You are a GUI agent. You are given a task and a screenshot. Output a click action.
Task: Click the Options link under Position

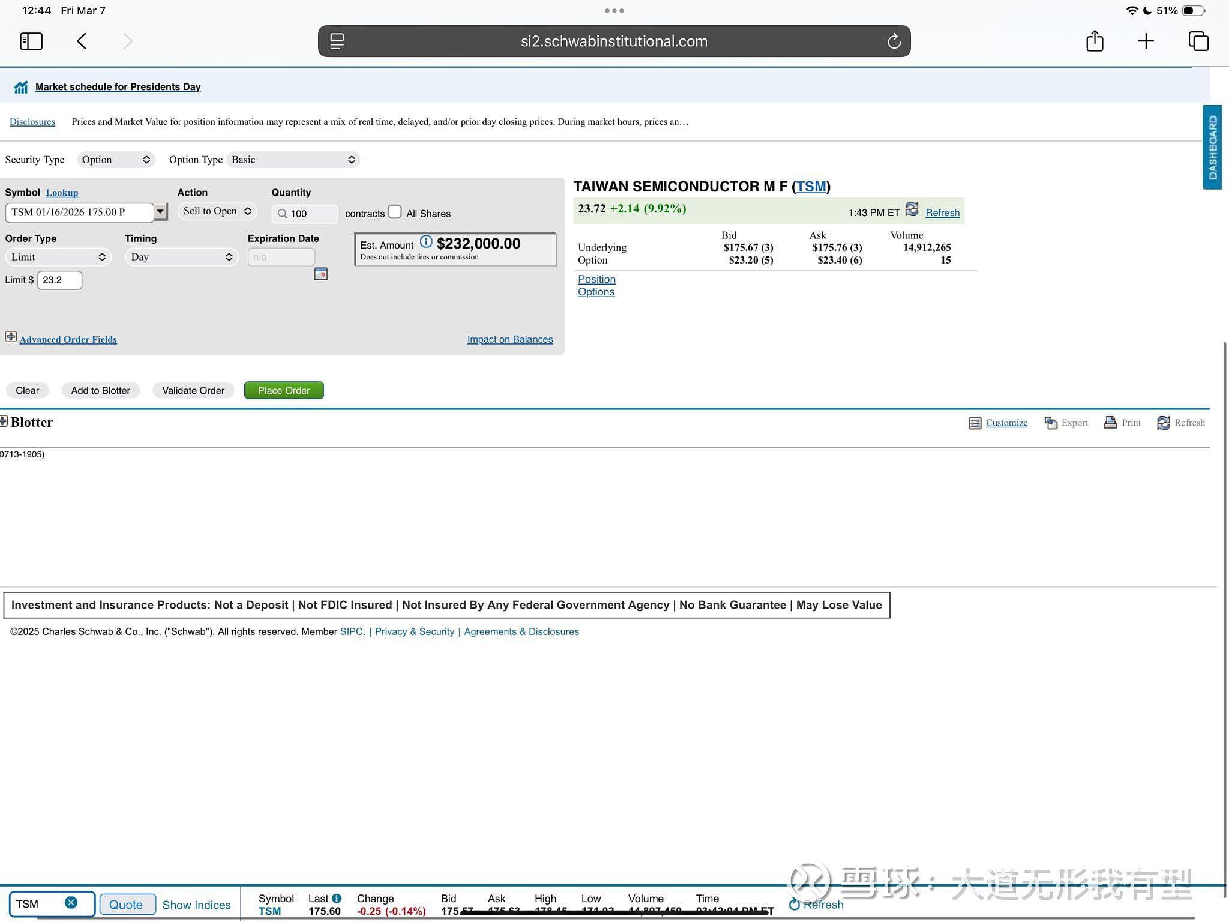coord(596,292)
